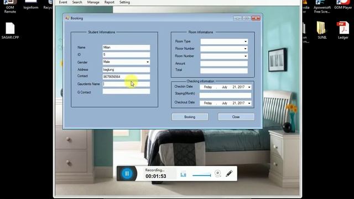354x199 pixels.
Task: Select the pencil annotation tool
Action: pos(229,174)
